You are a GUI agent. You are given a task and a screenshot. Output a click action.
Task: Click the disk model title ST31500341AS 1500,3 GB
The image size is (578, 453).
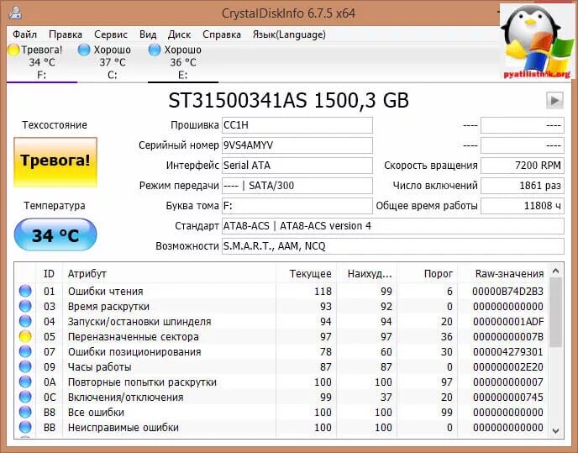tap(289, 100)
